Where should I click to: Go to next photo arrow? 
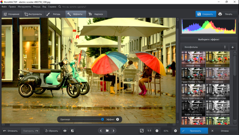point(113,131)
